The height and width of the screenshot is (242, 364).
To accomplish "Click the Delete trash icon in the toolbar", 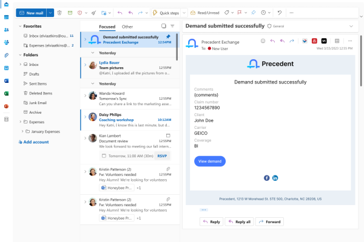I will (59, 13).
